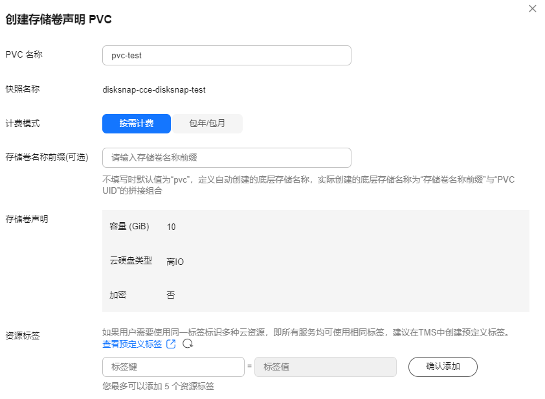The height and width of the screenshot is (399, 545).
Task: Focus the PVC 名称 input field
Action: tap(227, 55)
